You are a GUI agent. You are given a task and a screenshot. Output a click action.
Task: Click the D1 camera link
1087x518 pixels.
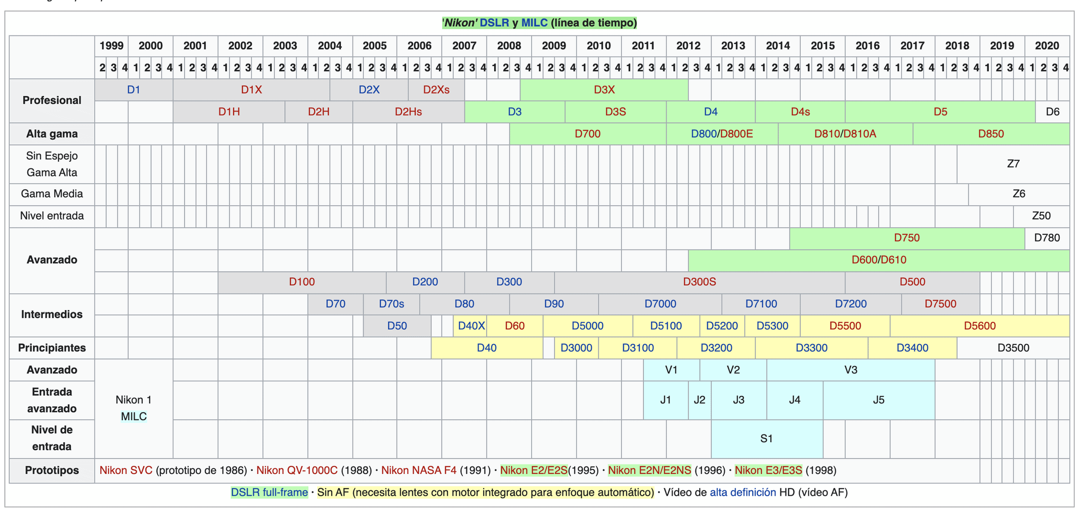[x=134, y=90]
